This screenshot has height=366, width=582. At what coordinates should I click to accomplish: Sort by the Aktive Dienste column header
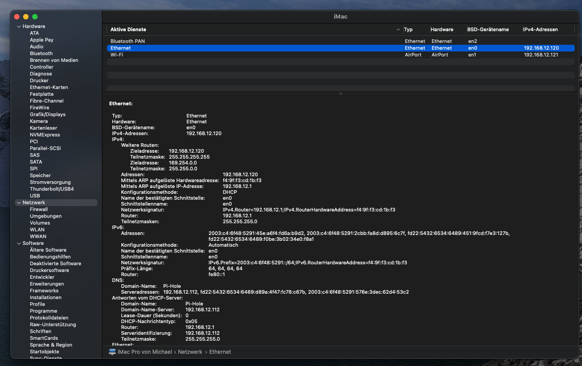tap(128, 29)
